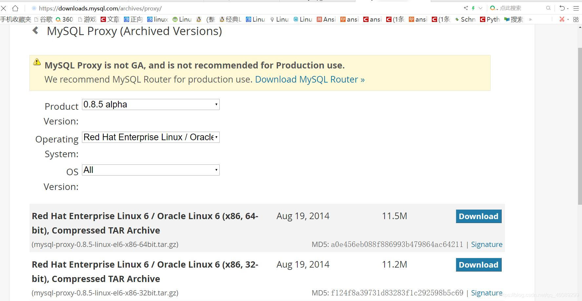Open the browser hamburger main menu
The width and height of the screenshot is (582, 301).
(576, 8)
